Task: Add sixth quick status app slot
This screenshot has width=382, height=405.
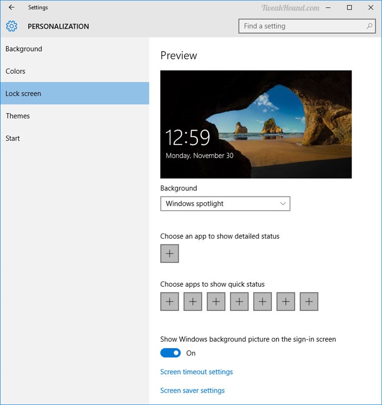Action: coord(286,301)
